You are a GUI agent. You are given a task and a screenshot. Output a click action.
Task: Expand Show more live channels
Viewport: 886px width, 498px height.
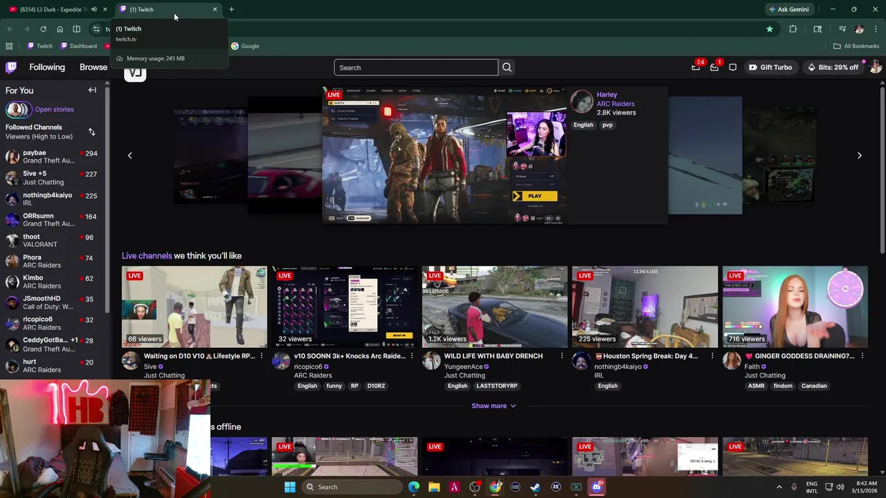pos(494,406)
